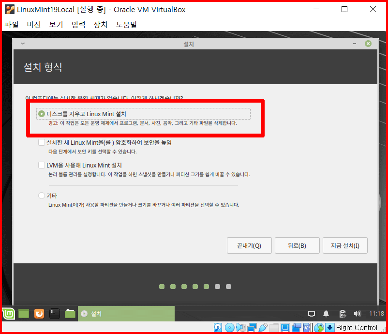Click the 뒤로(B) back button
This screenshot has height=334, width=388.
coord(297,245)
